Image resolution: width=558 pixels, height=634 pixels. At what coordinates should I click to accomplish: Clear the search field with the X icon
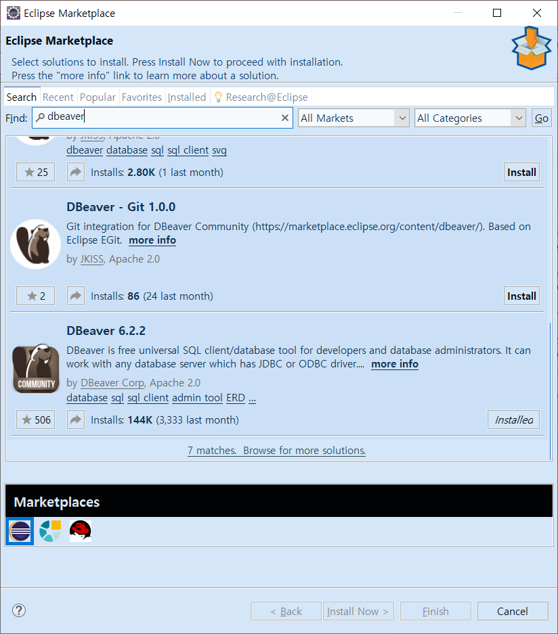(285, 118)
